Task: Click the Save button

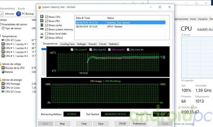Action: coord(101,124)
